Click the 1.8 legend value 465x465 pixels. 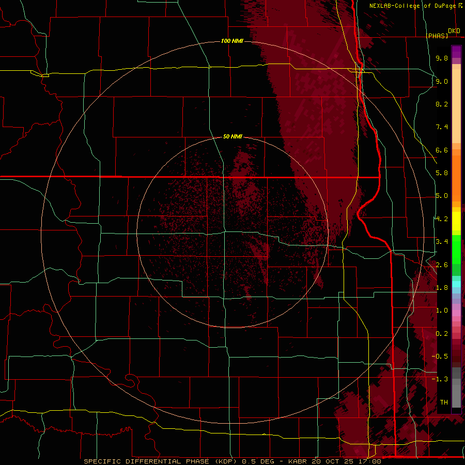(x=442, y=288)
